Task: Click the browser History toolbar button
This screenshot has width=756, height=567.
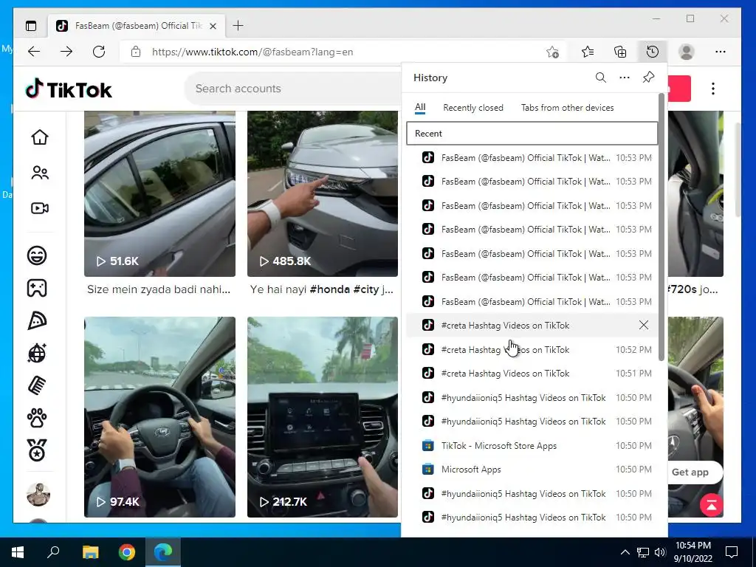Action: [x=653, y=52]
